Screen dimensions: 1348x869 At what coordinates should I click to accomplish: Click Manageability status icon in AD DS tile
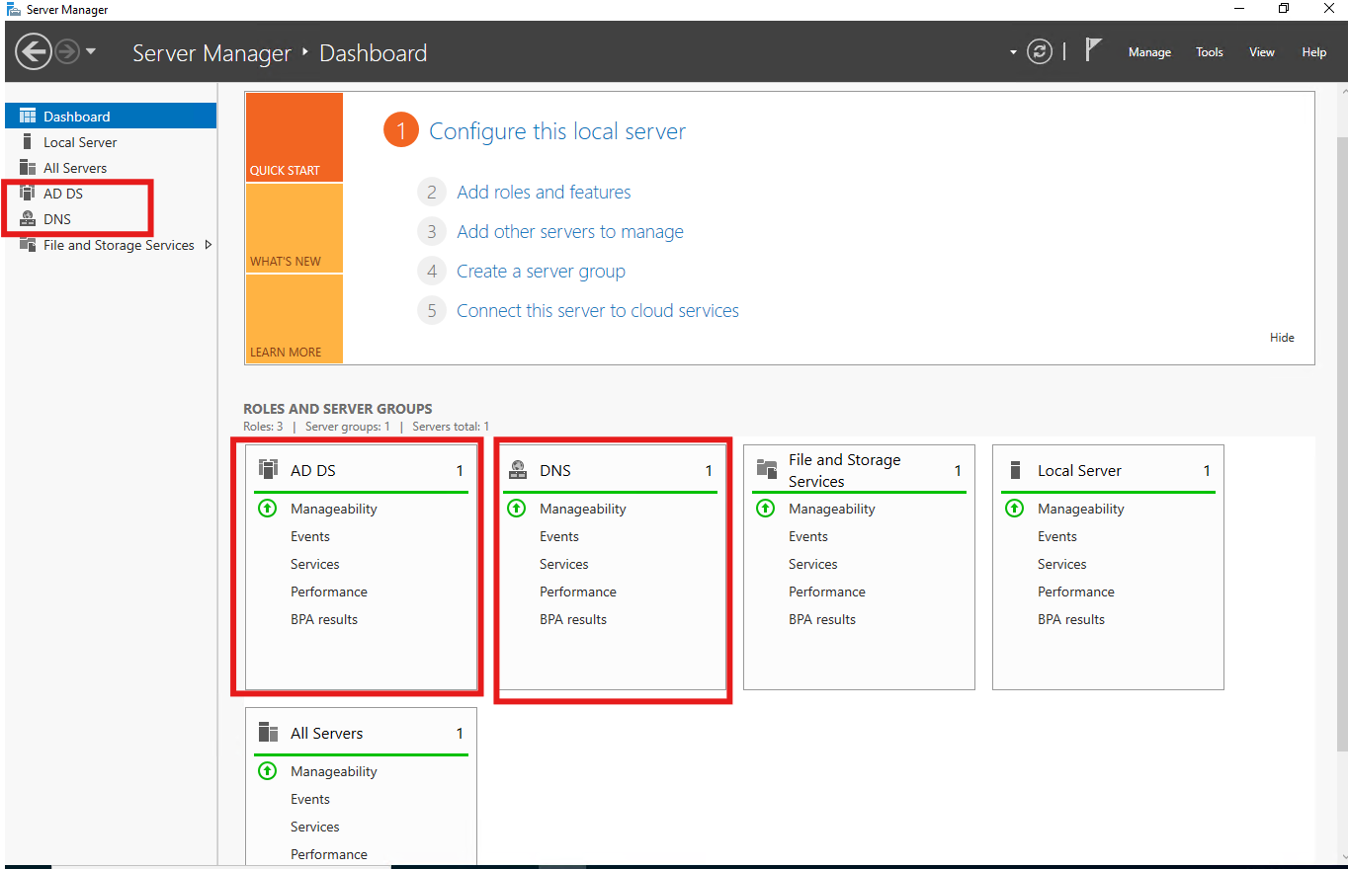click(x=267, y=509)
